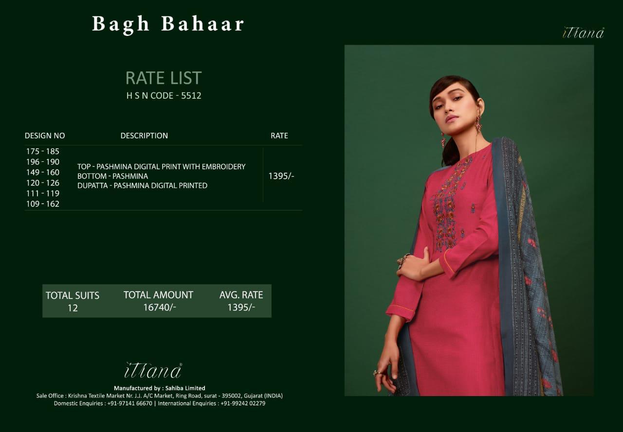Click the ittana logo at top right
Viewport: 623px width, 432px height.
tap(583, 33)
